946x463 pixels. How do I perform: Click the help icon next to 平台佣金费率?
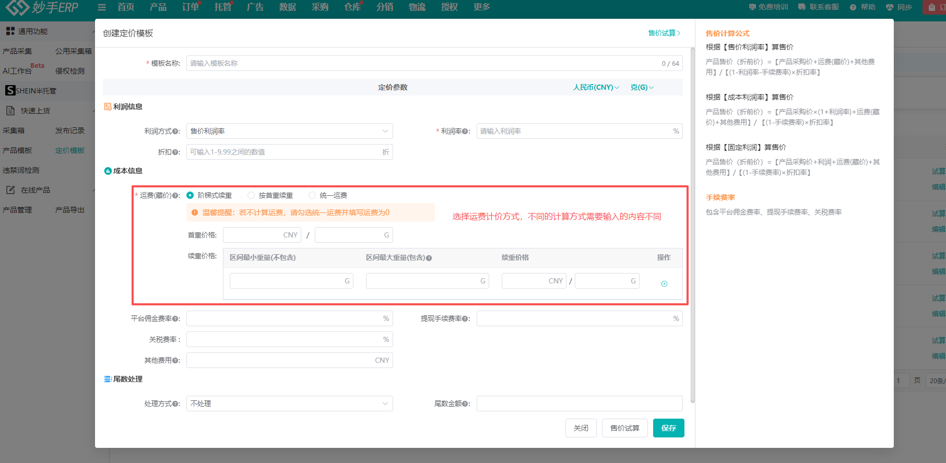(176, 319)
